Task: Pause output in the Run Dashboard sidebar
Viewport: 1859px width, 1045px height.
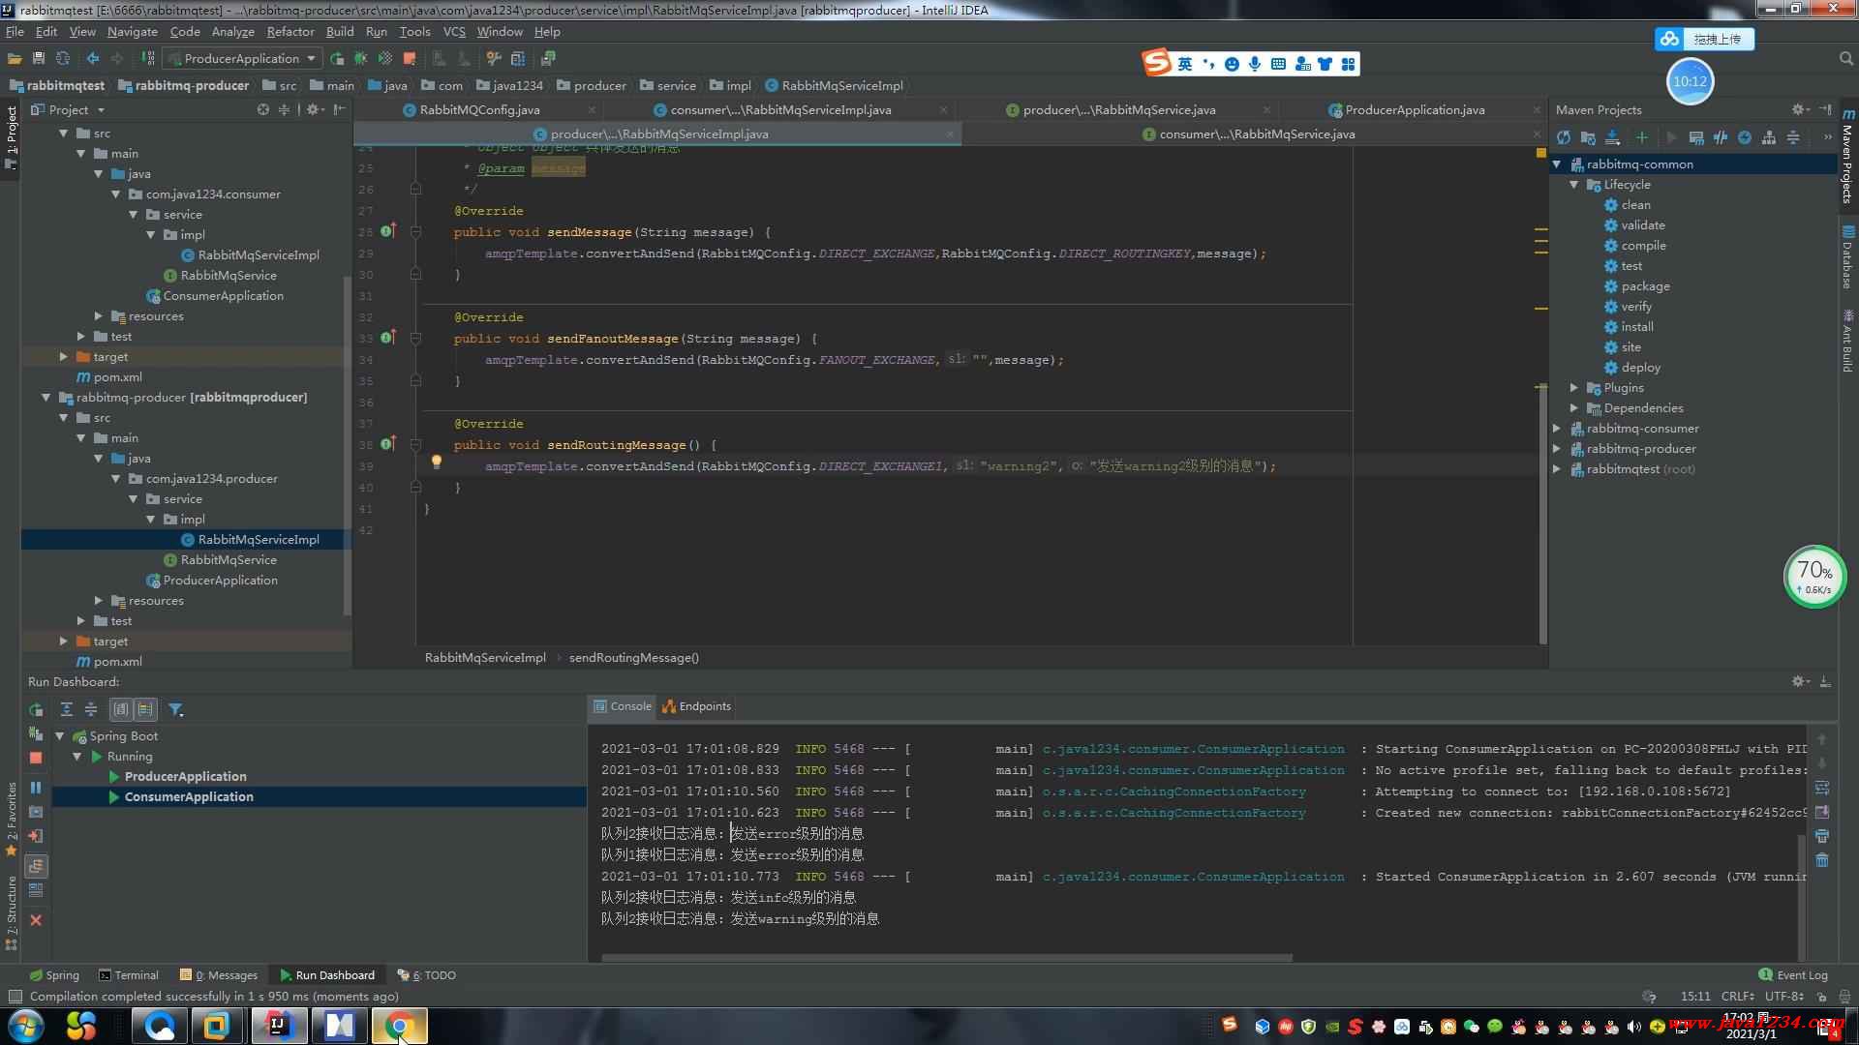Action: 36,788
